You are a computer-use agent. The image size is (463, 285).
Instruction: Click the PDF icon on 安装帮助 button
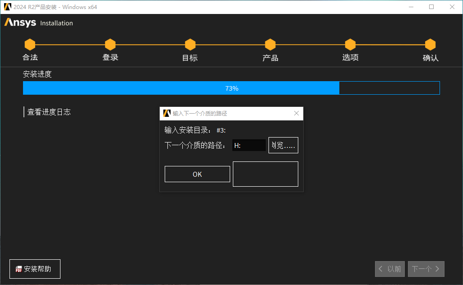tap(18, 269)
